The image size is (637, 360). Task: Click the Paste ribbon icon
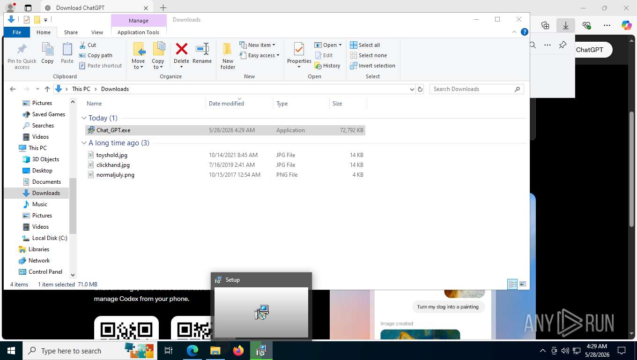click(x=67, y=53)
